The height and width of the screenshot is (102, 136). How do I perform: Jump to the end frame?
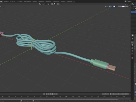click(57, 94)
